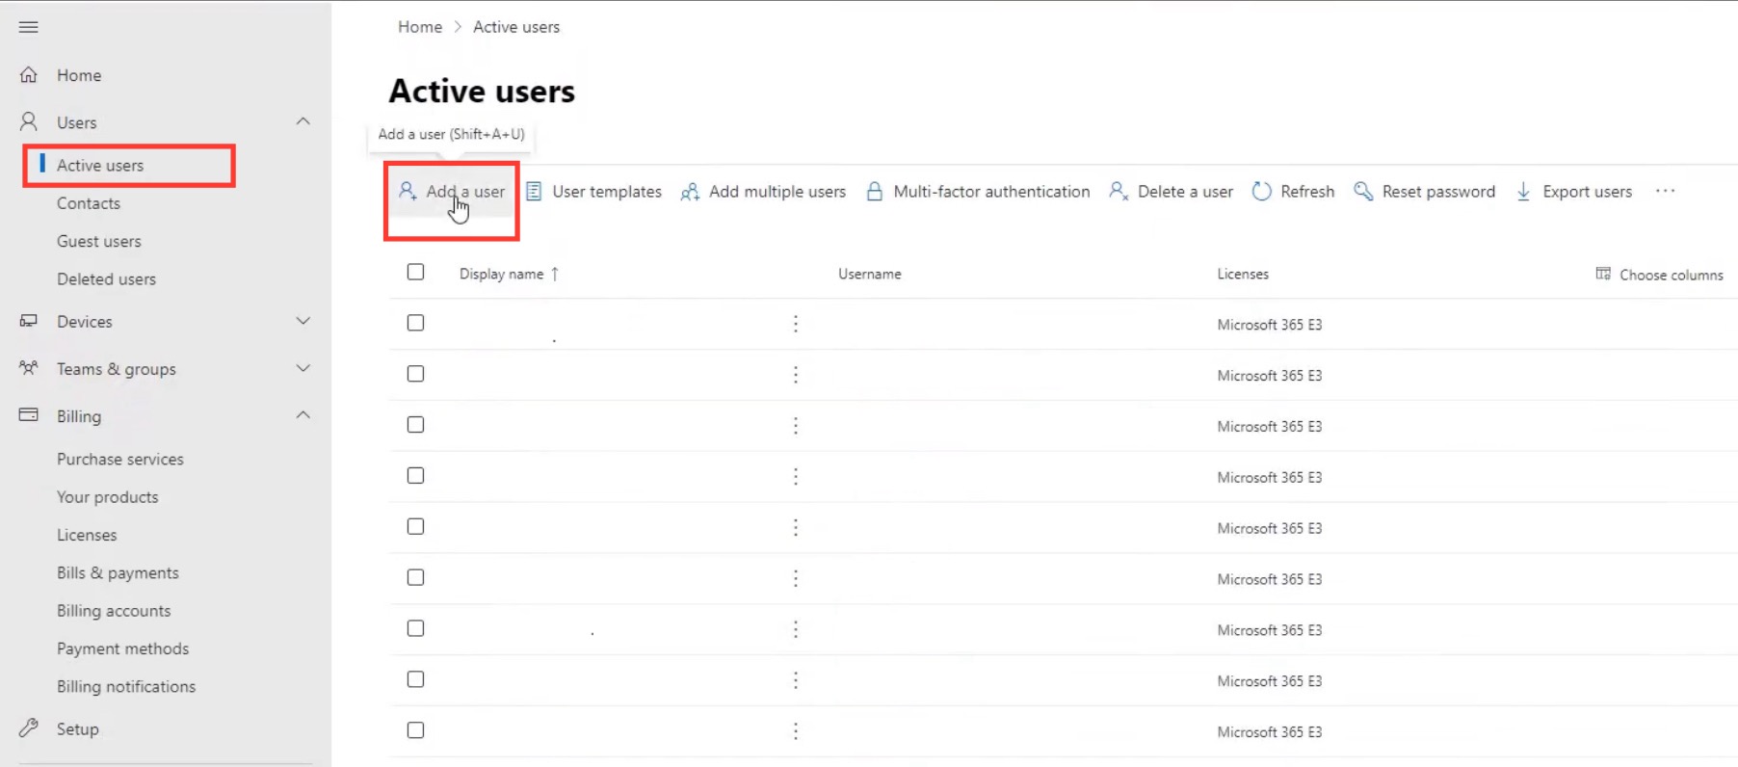Image resolution: width=1738 pixels, height=767 pixels.
Task: Click the Choose columns label
Action: (1672, 275)
